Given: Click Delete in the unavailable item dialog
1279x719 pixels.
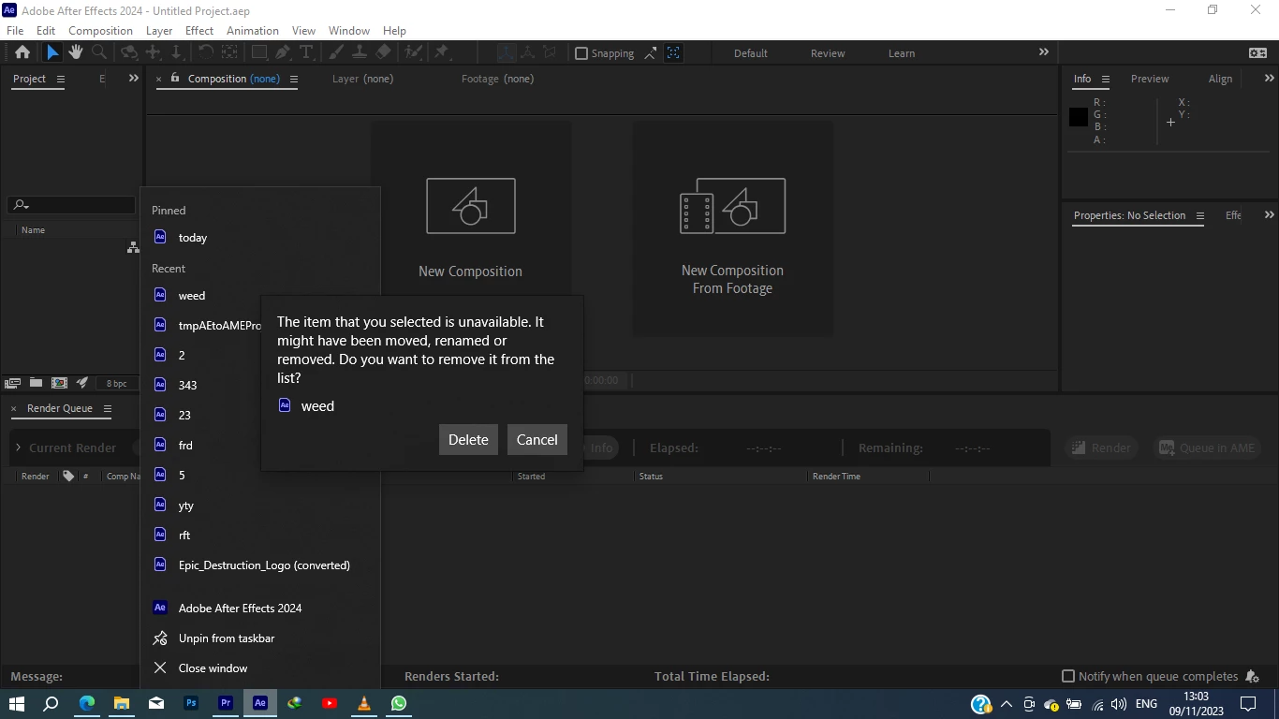Looking at the screenshot, I should pyautogui.click(x=468, y=440).
